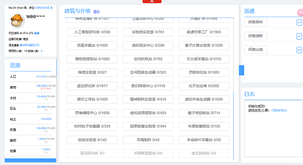Click the pink round badge in 派遣 panel
This screenshot has height=165, width=303.
pyautogui.click(x=300, y=13)
